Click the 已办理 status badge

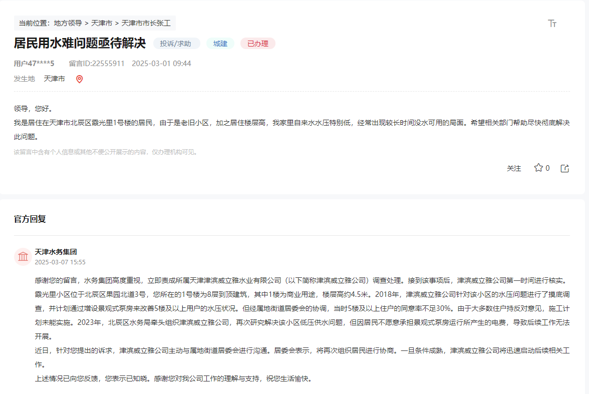coord(257,44)
